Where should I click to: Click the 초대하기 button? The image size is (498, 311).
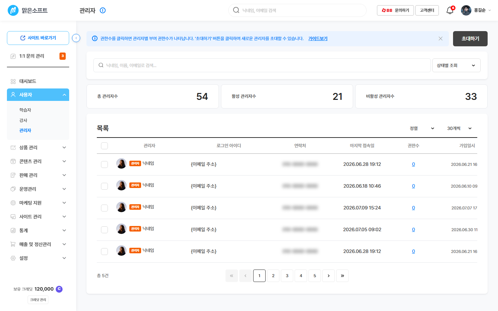[x=470, y=39]
